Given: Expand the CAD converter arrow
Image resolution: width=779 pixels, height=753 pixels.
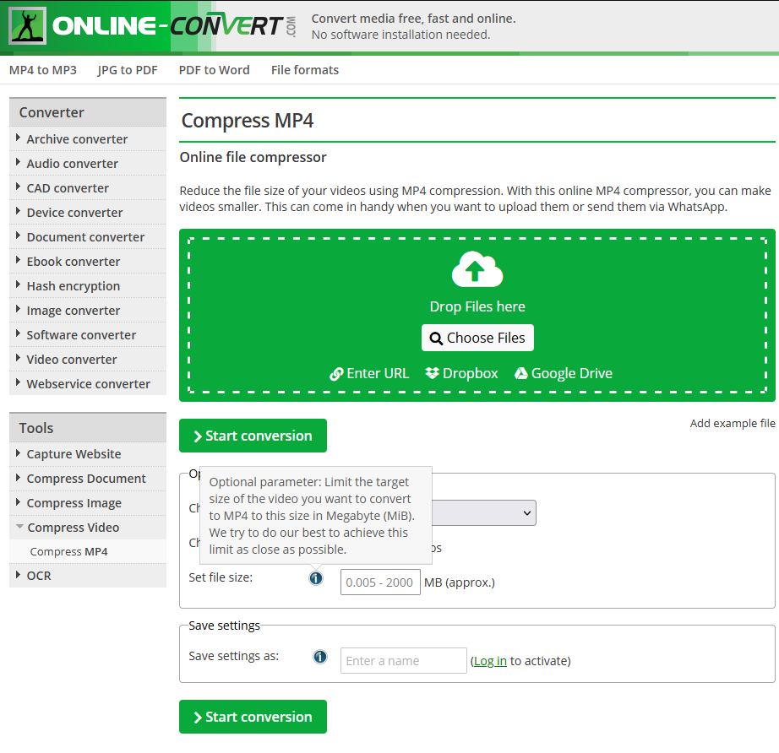Looking at the screenshot, I should coord(18,187).
